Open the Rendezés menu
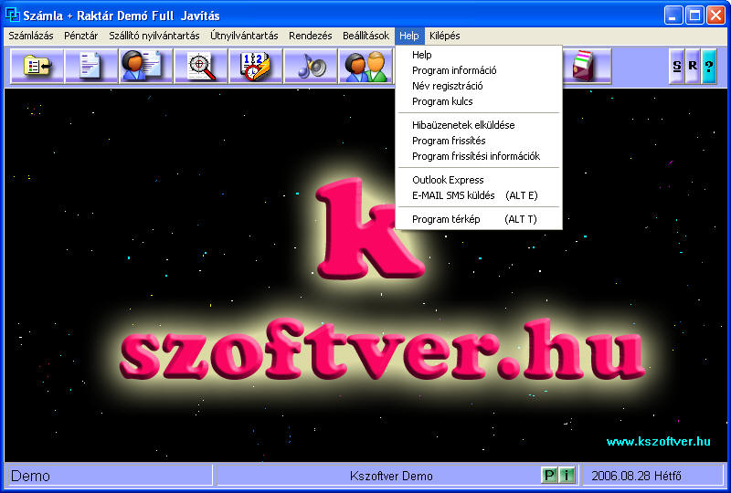Image resolution: width=731 pixels, height=493 pixels. [311, 36]
